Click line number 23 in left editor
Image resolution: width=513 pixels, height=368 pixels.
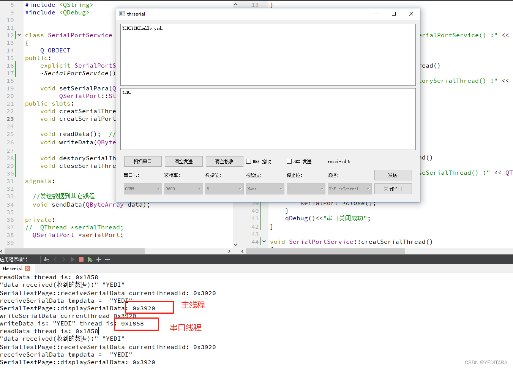10,119
